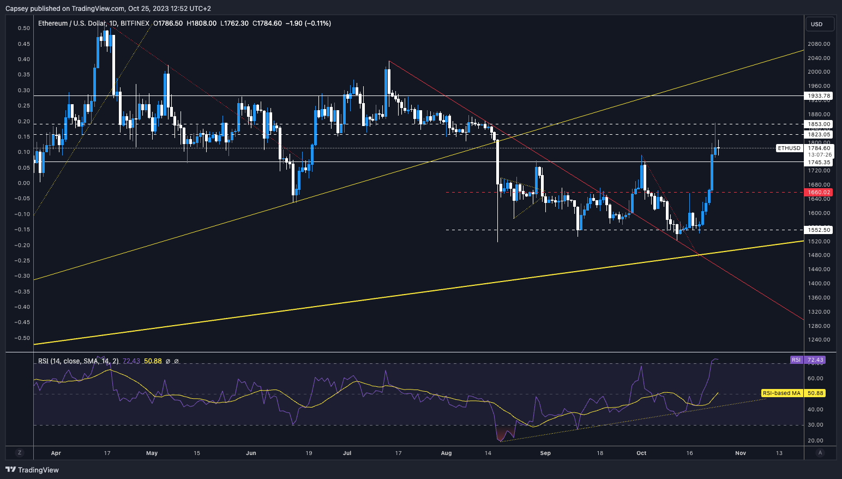Click the ETHUSD symbol price tag

click(x=789, y=148)
